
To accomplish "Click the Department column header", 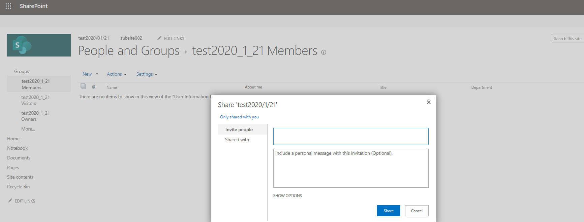I will coord(482,87).
